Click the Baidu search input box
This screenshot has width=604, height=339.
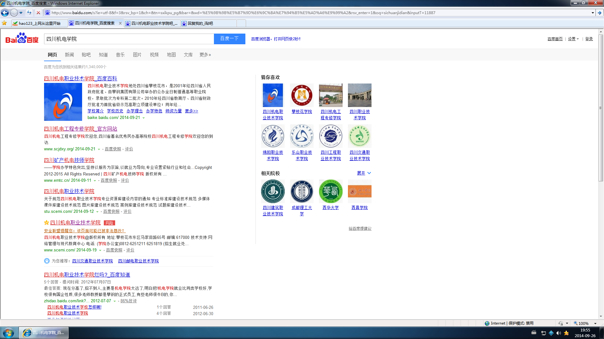[129, 39]
